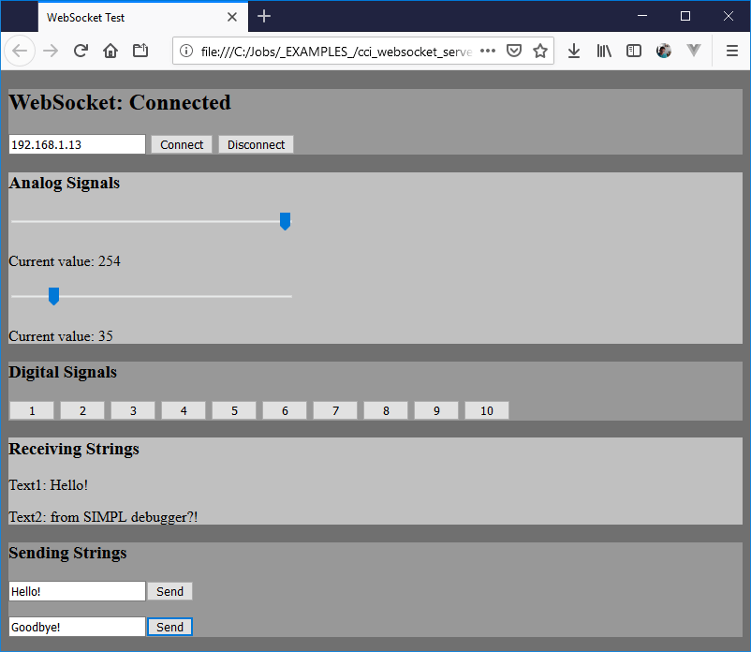Save page to Pocket
The height and width of the screenshot is (652, 751).
pos(514,51)
